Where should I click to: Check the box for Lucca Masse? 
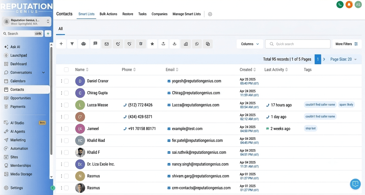click(x=66, y=105)
